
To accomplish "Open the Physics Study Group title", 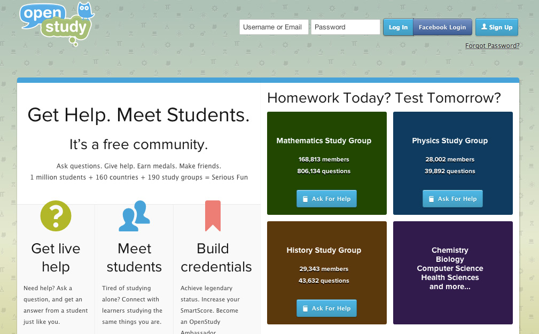I will coord(450,141).
